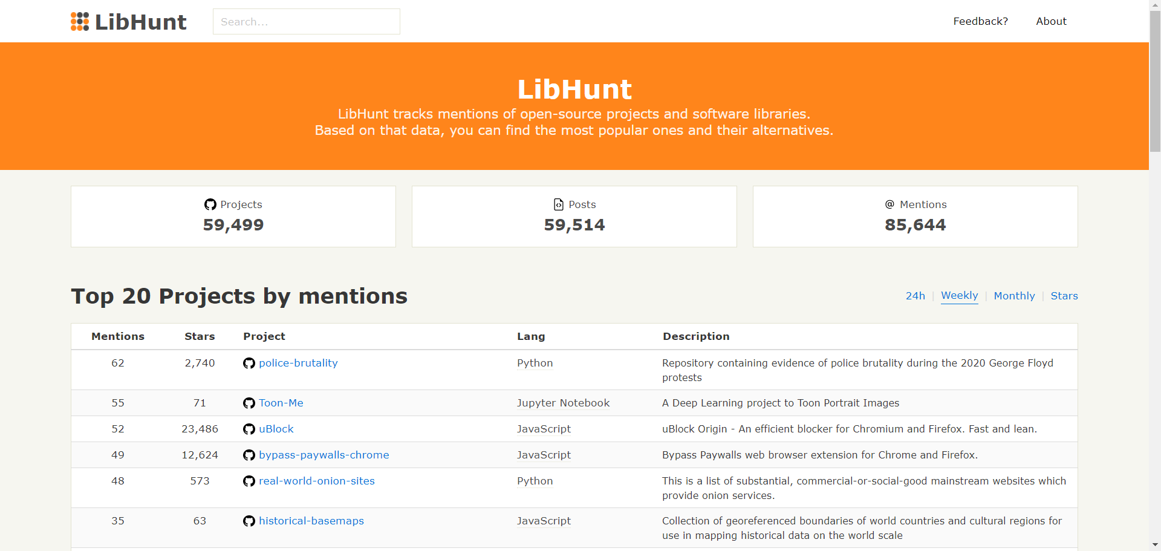Viewport: 1161px width, 551px height.
Task: Click the Mentions column header
Action: tap(118, 336)
